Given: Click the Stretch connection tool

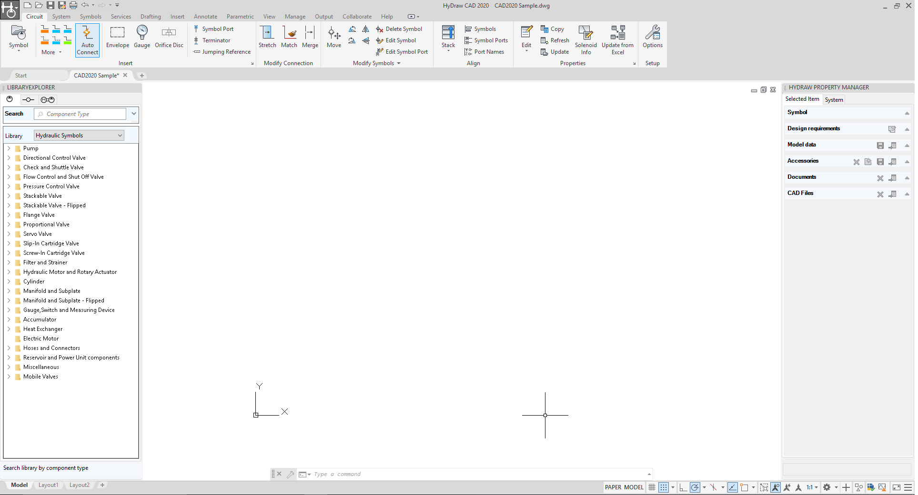Looking at the screenshot, I should tap(267, 37).
